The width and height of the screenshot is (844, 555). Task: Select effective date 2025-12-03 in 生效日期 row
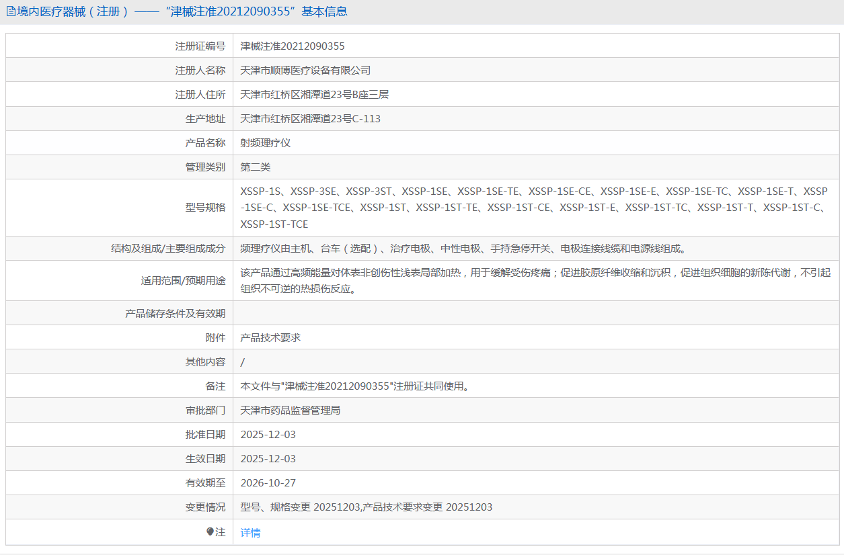point(268,458)
